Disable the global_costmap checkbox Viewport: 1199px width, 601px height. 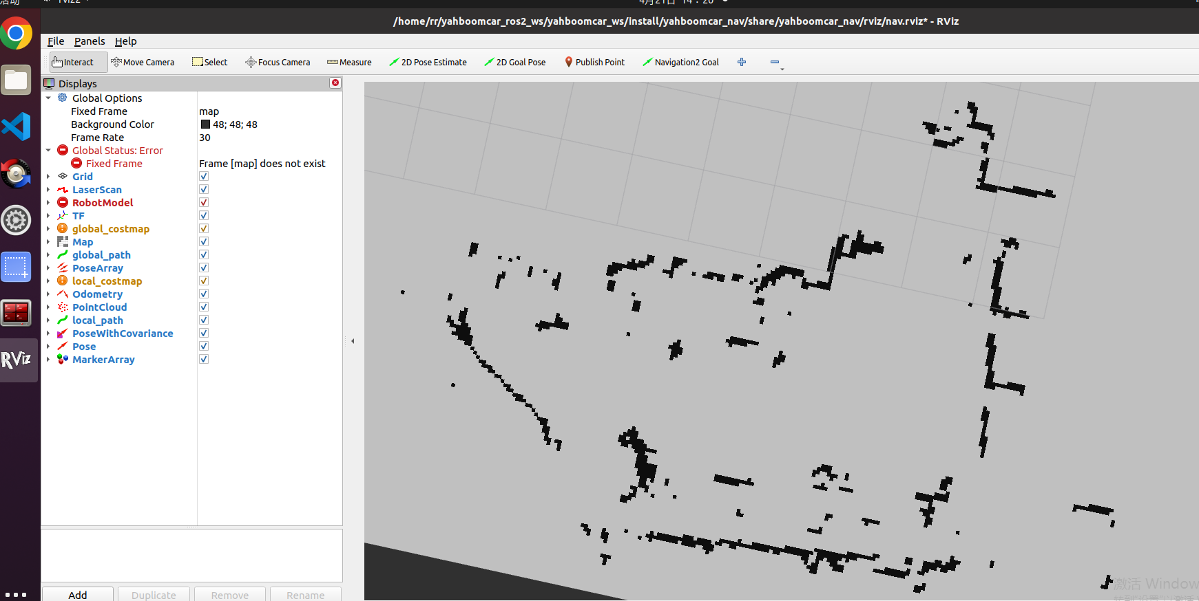[204, 228]
